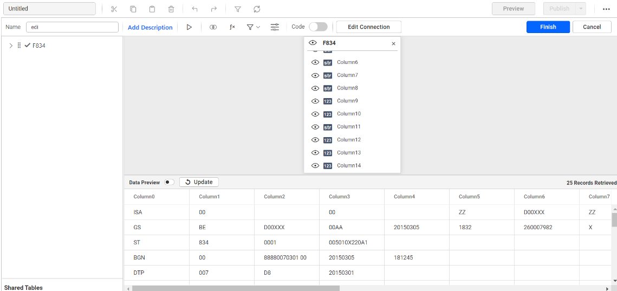Hide Column10 using its eye icon

pyautogui.click(x=315, y=114)
